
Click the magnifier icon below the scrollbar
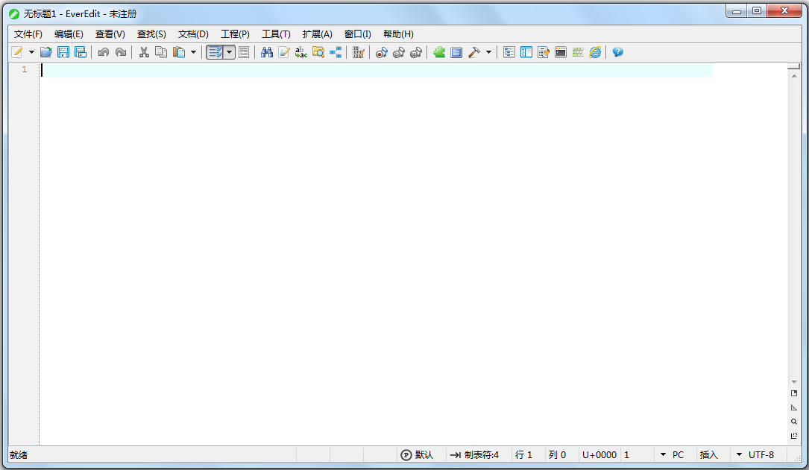click(794, 422)
